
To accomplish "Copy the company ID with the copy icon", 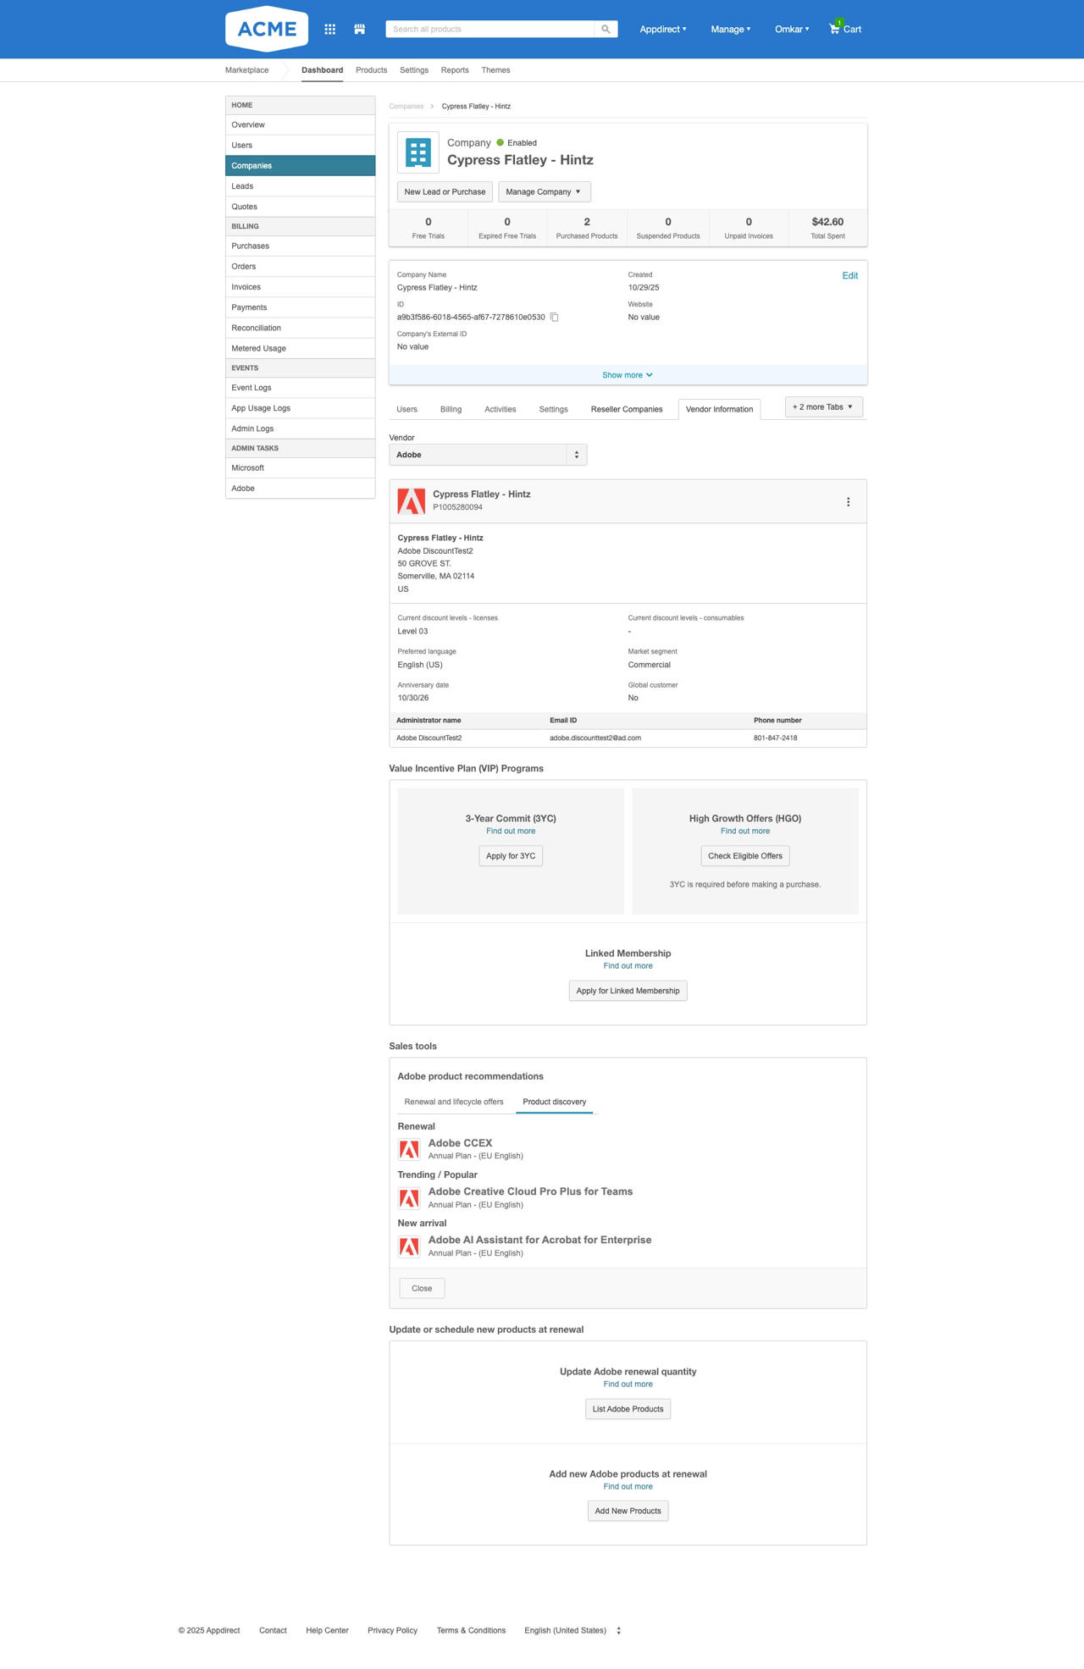I will tap(555, 318).
